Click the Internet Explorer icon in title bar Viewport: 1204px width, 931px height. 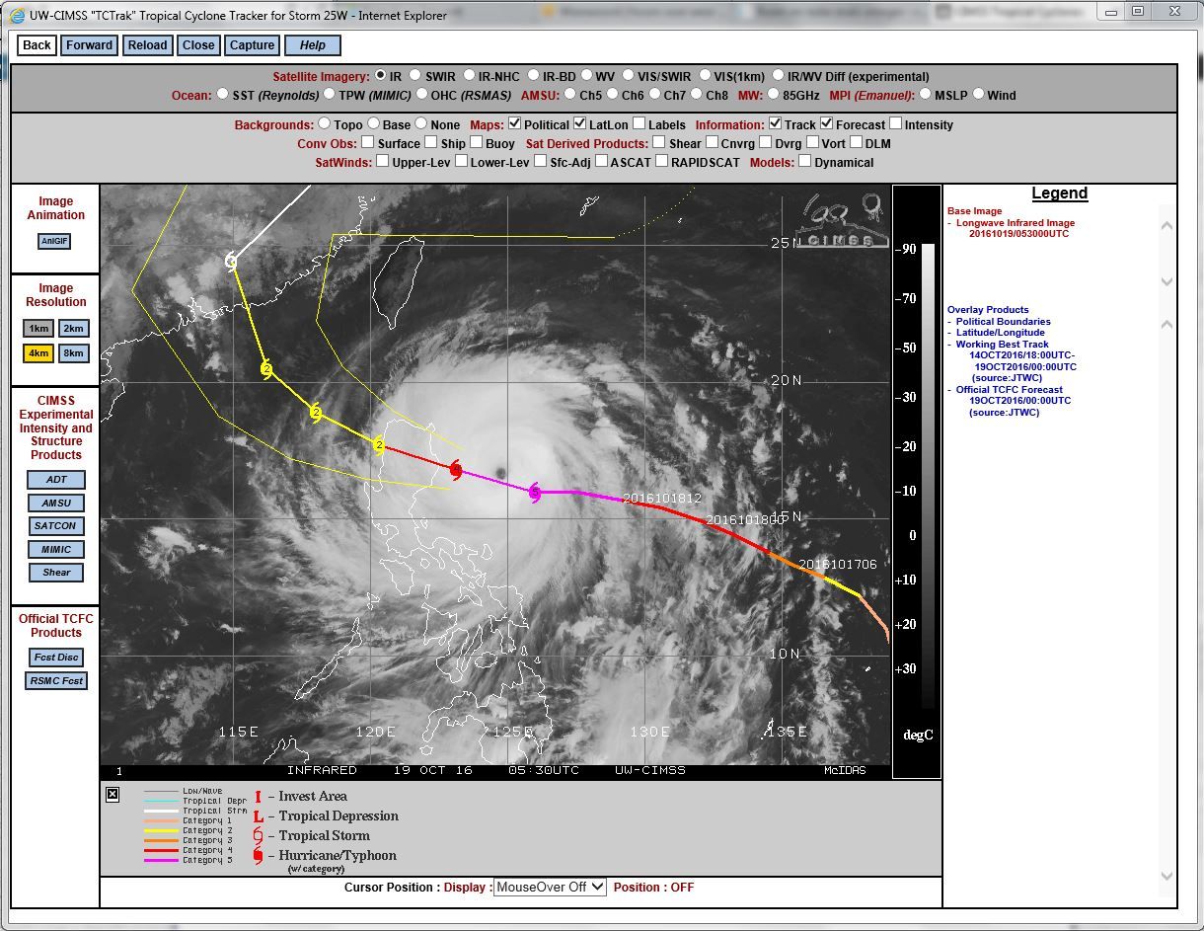click(x=17, y=15)
